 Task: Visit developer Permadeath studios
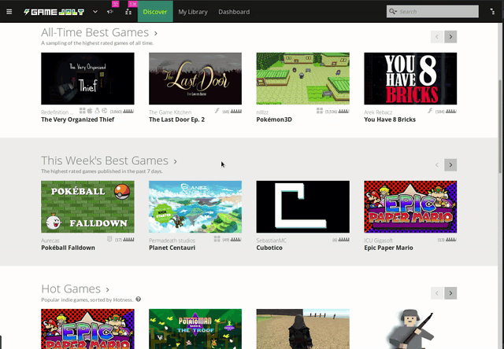tap(172, 241)
